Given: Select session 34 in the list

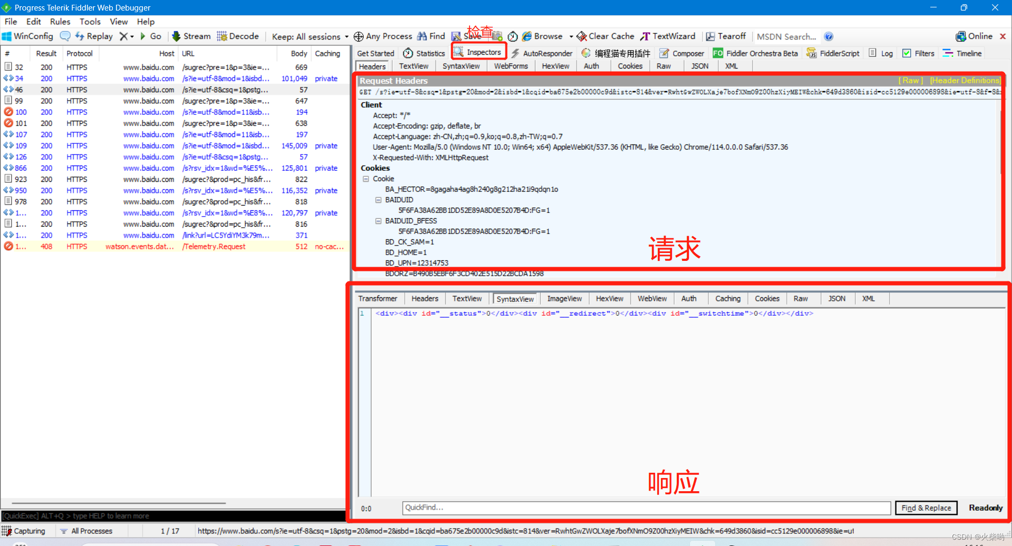Looking at the screenshot, I should (174, 79).
